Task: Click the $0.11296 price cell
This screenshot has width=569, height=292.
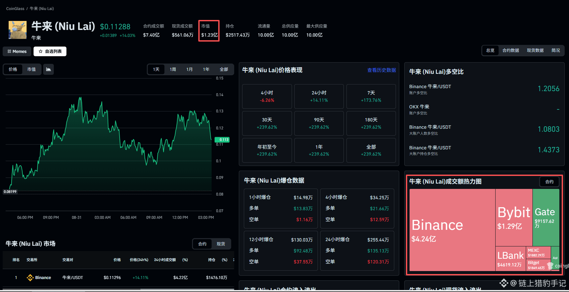Action: pos(112,278)
